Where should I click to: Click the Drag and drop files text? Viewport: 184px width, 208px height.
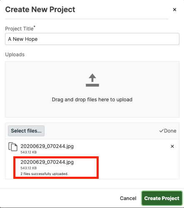[x=92, y=100]
